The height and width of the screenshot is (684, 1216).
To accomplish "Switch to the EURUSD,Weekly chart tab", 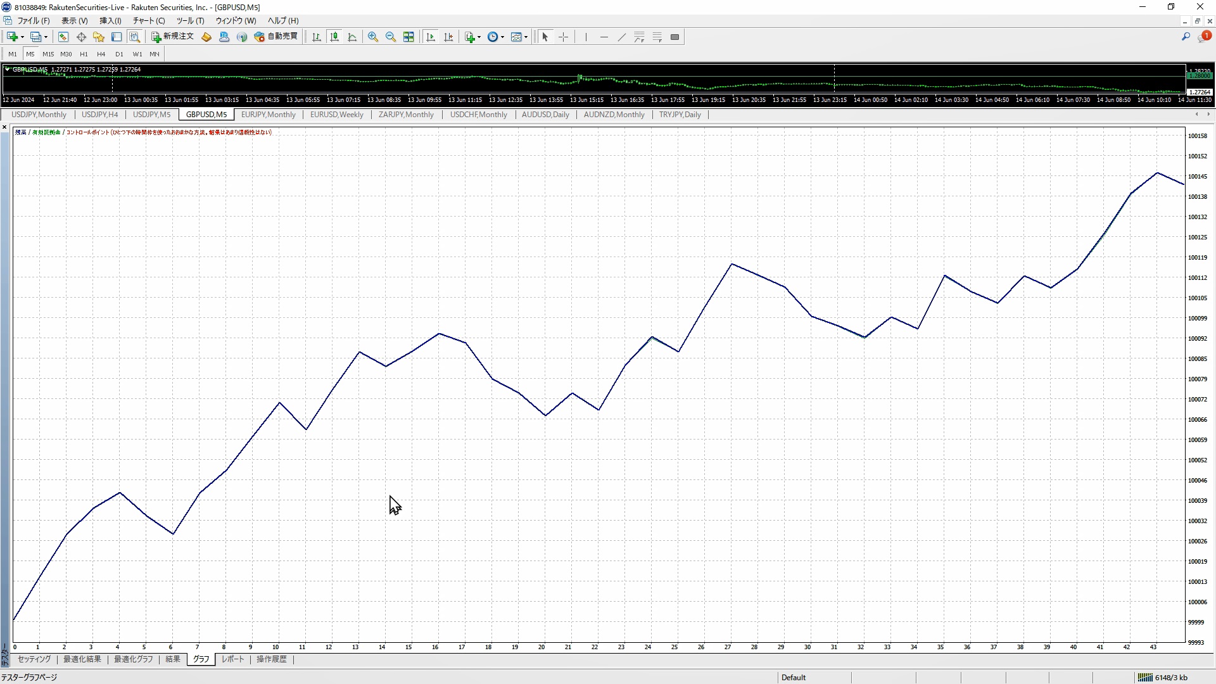I will point(336,115).
